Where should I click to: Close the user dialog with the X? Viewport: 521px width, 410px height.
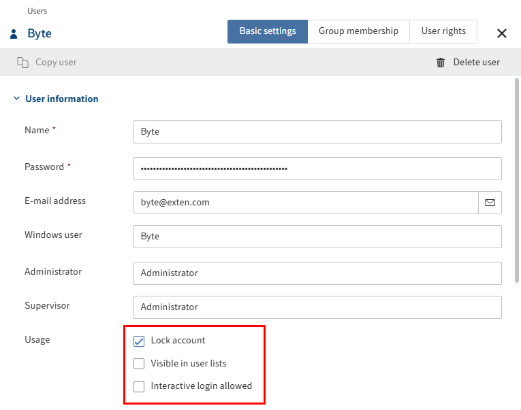point(502,33)
